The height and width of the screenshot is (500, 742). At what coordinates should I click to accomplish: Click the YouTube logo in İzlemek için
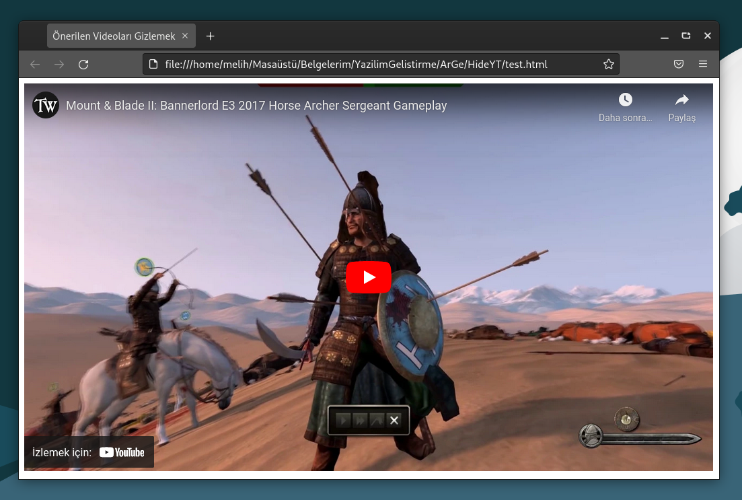pos(122,452)
